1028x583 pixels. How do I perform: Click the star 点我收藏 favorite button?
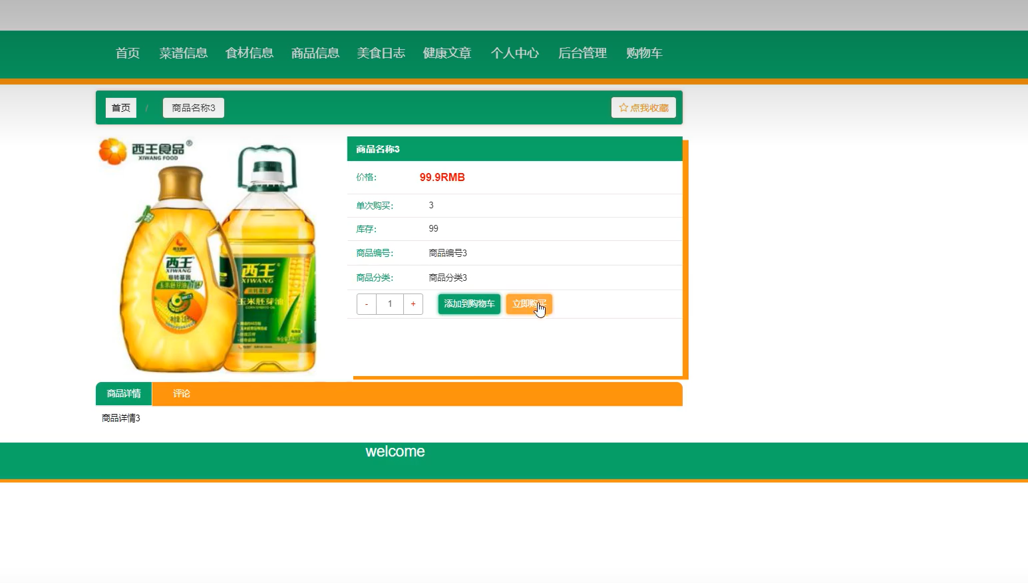pos(643,108)
